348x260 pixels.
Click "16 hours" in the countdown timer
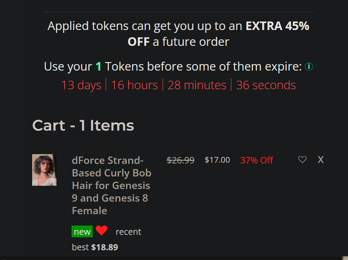tap(134, 85)
